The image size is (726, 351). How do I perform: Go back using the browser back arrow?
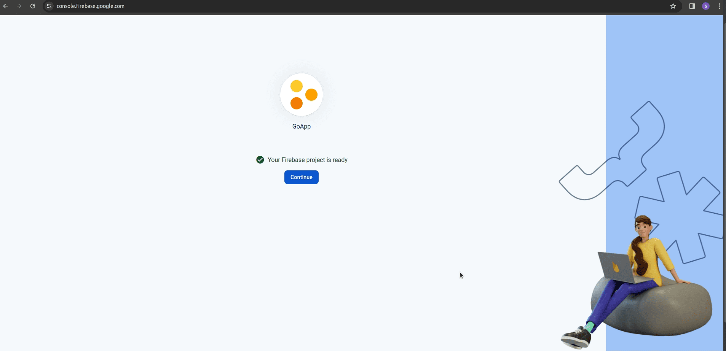coord(5,6)
